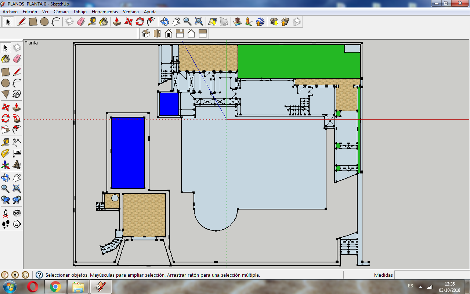Select the Polygon (triangle) drawing tool
Image resolution: width=470 pixels, height=294 pixels.
[x=6, y=94]
